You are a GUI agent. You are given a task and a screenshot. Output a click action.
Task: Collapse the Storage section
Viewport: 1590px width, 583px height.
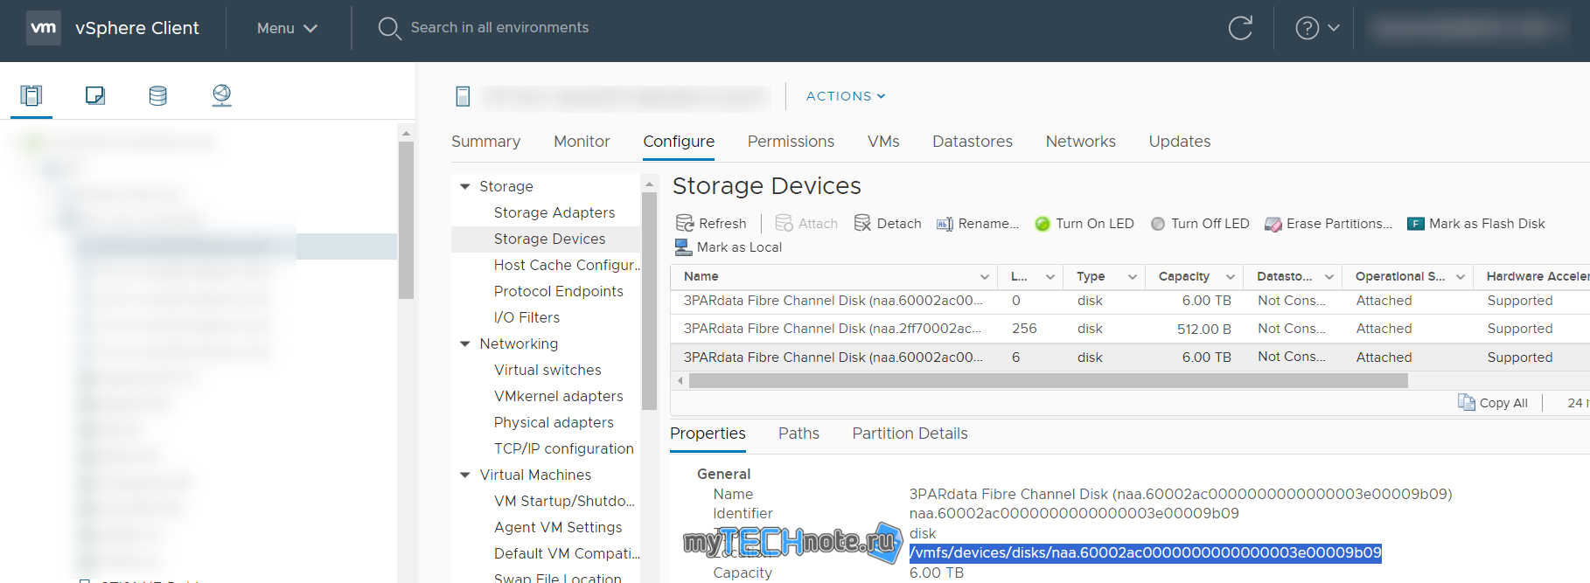click(x=465, y=186)
